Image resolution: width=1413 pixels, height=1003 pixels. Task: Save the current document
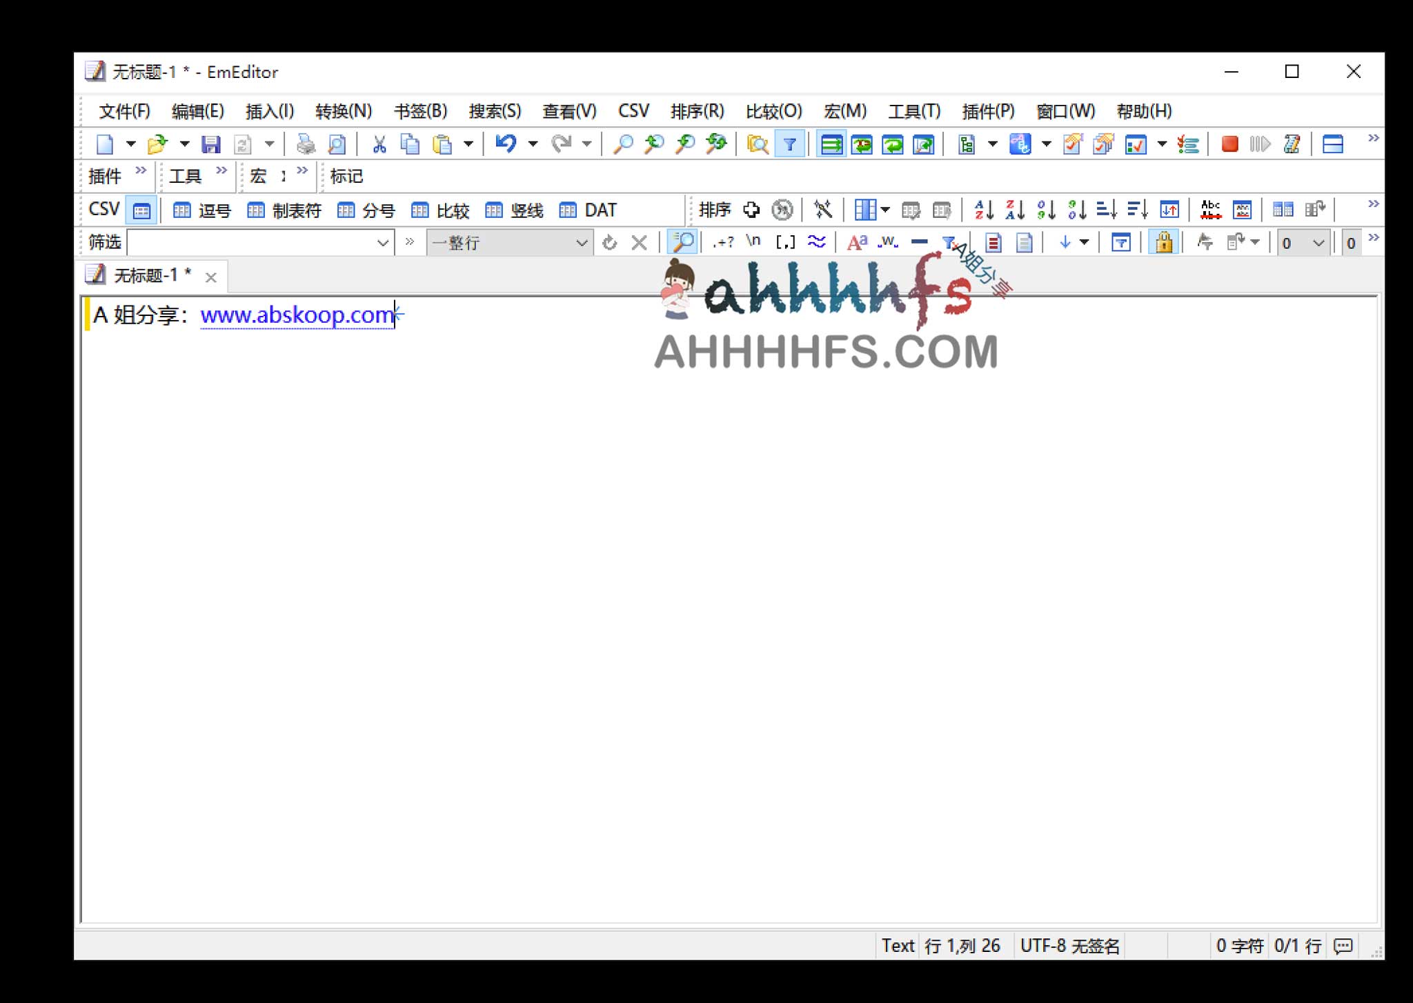(212, 144)
